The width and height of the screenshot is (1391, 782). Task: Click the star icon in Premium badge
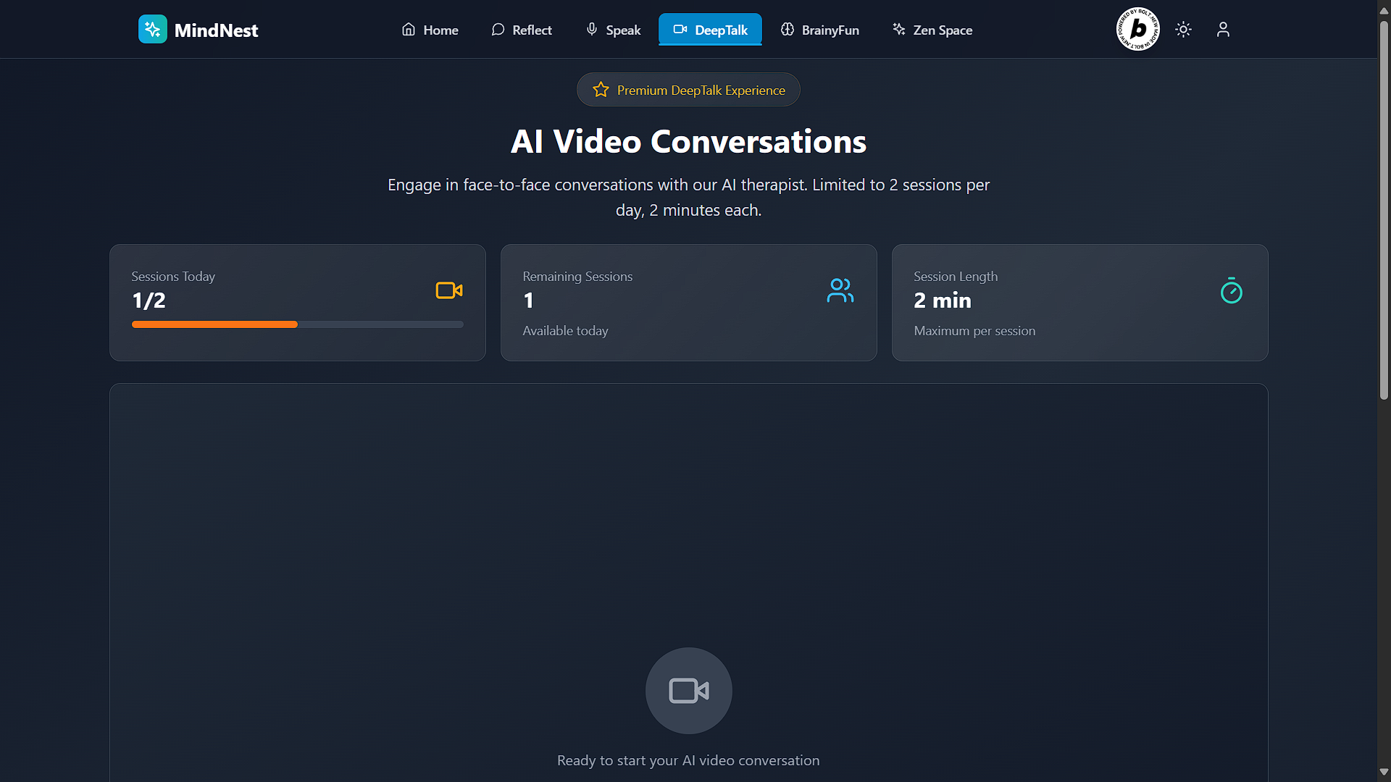(x=601, y=90)
